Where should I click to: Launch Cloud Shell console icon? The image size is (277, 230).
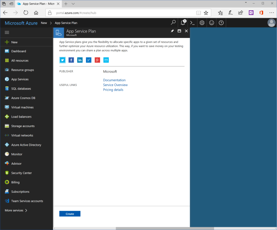tap(192, 23)
